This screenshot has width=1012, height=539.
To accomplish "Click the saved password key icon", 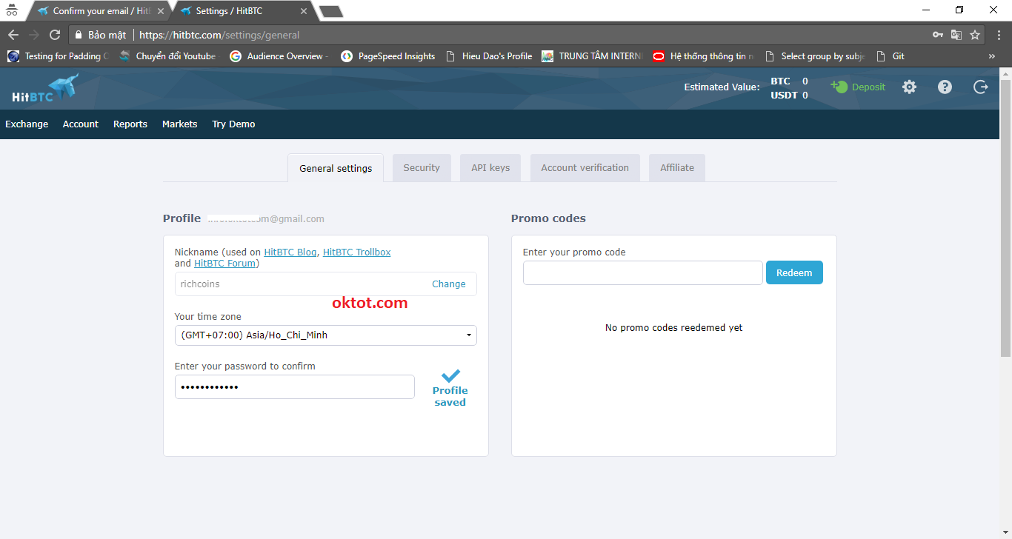I will tap(938, 35).
